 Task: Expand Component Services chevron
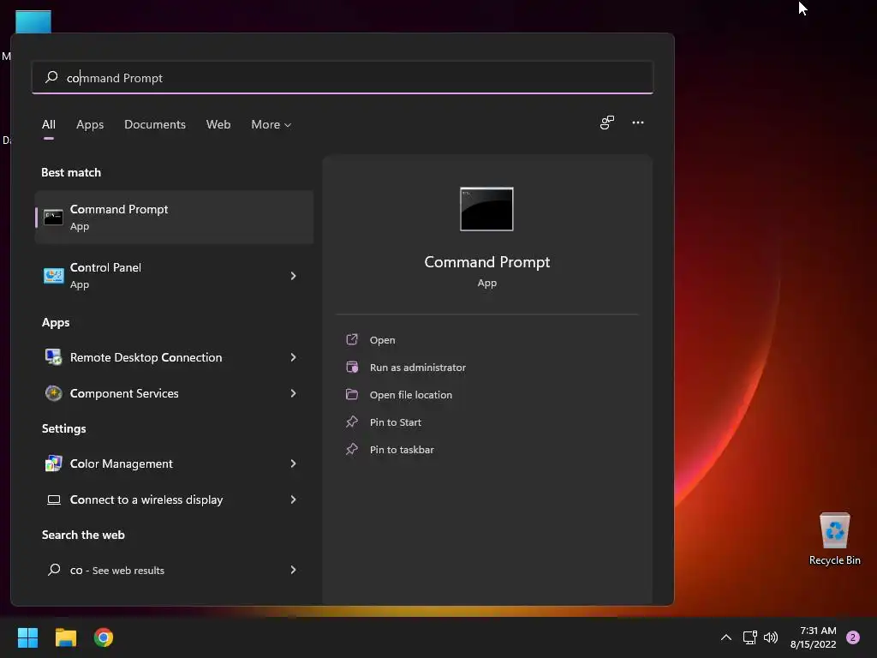(x=293, y=393)
